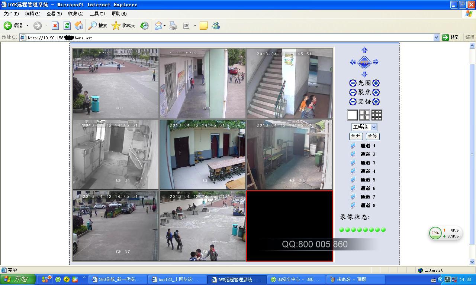Select single-view layout icon
The height and width of the screenshot is (285, 476).
coord(352,115)
